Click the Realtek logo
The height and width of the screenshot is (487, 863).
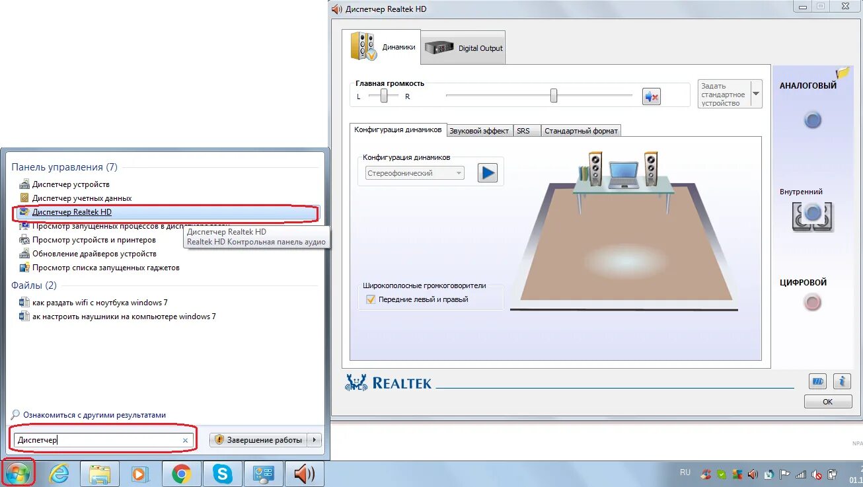(389, 383)
